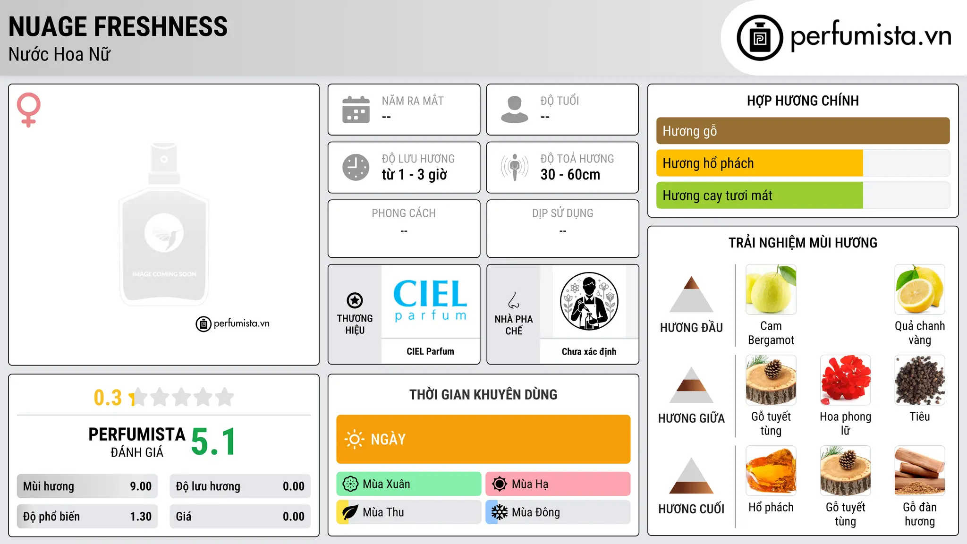Click the calendar icon beside Năm Ra Mắt
Image resolution: width=967 pixels, height=544 pixels.
coord(356,110)
